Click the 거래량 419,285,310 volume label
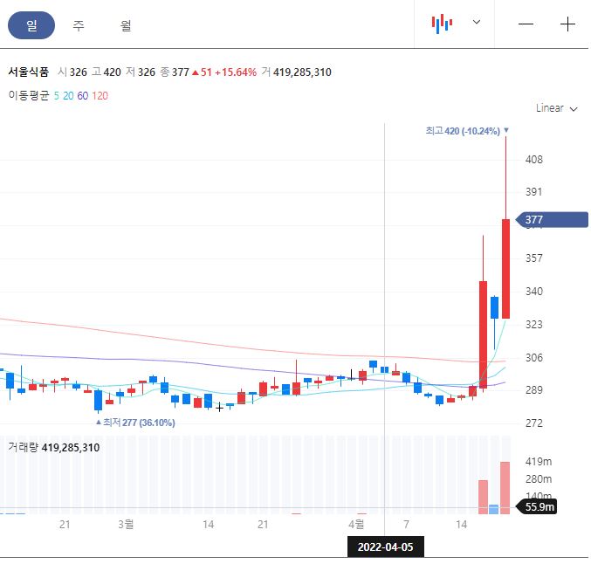The width and height of the screenshot is (591, 564). coord(54,448)
